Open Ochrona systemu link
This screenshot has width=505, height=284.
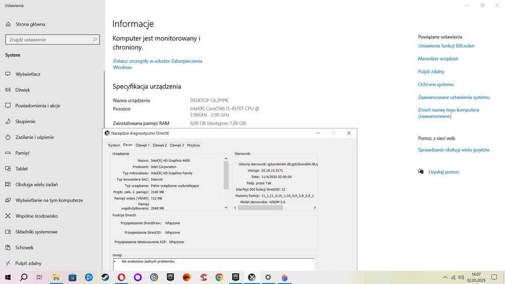(436, 84)
